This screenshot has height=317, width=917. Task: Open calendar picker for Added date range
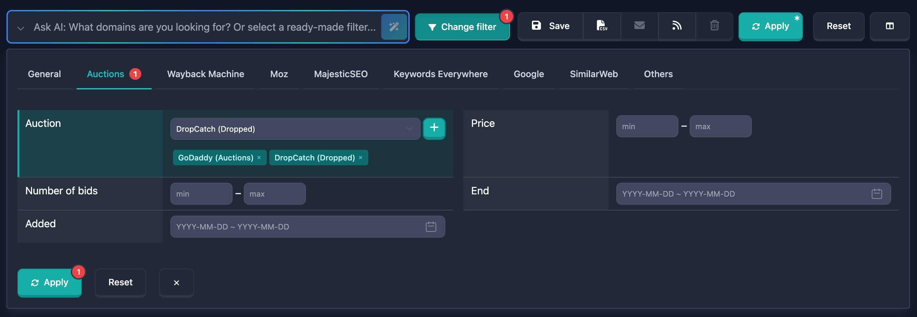(x=431, y=226)
